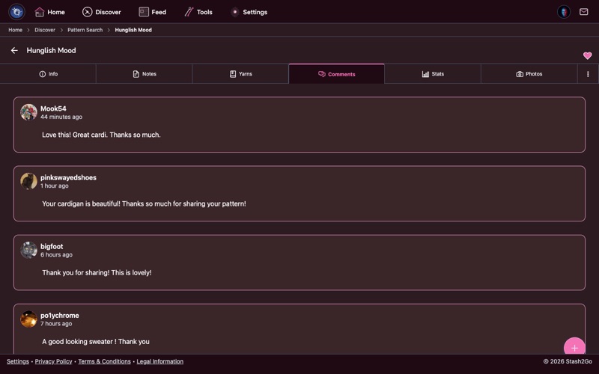Click the Hunglish Mood page title

(51, 50)
